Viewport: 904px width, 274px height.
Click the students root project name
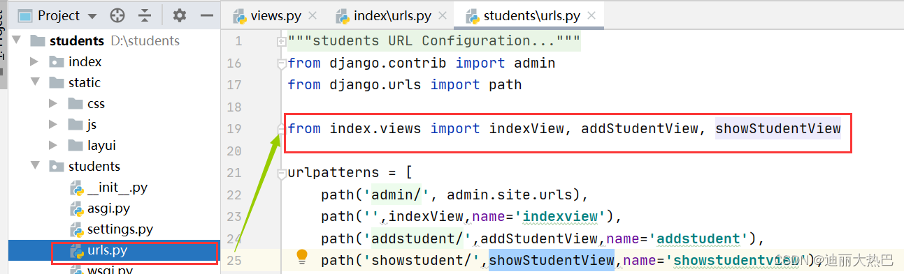point(77,40)
